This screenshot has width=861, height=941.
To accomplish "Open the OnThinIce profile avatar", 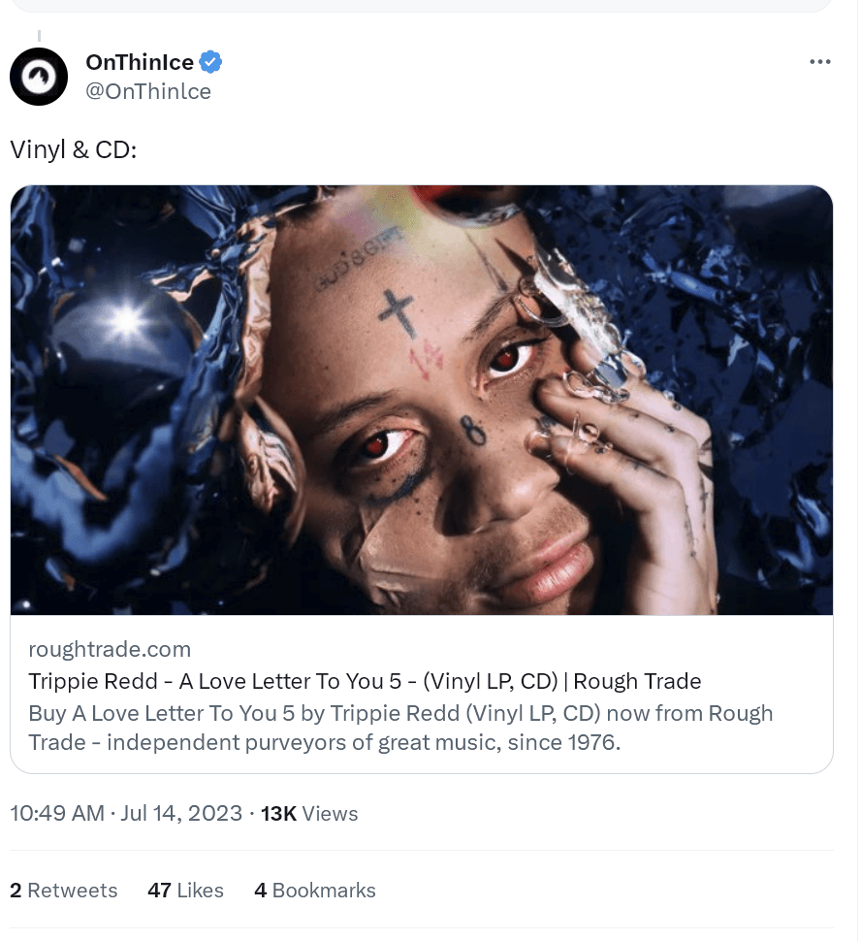I will pyautogui.click(x=39, y=77).
